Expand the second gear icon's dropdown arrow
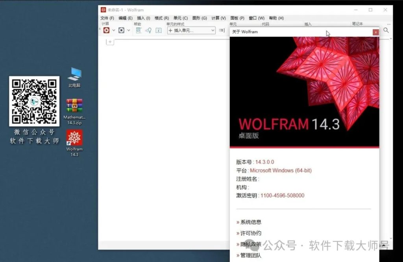 tap(128, 30)
